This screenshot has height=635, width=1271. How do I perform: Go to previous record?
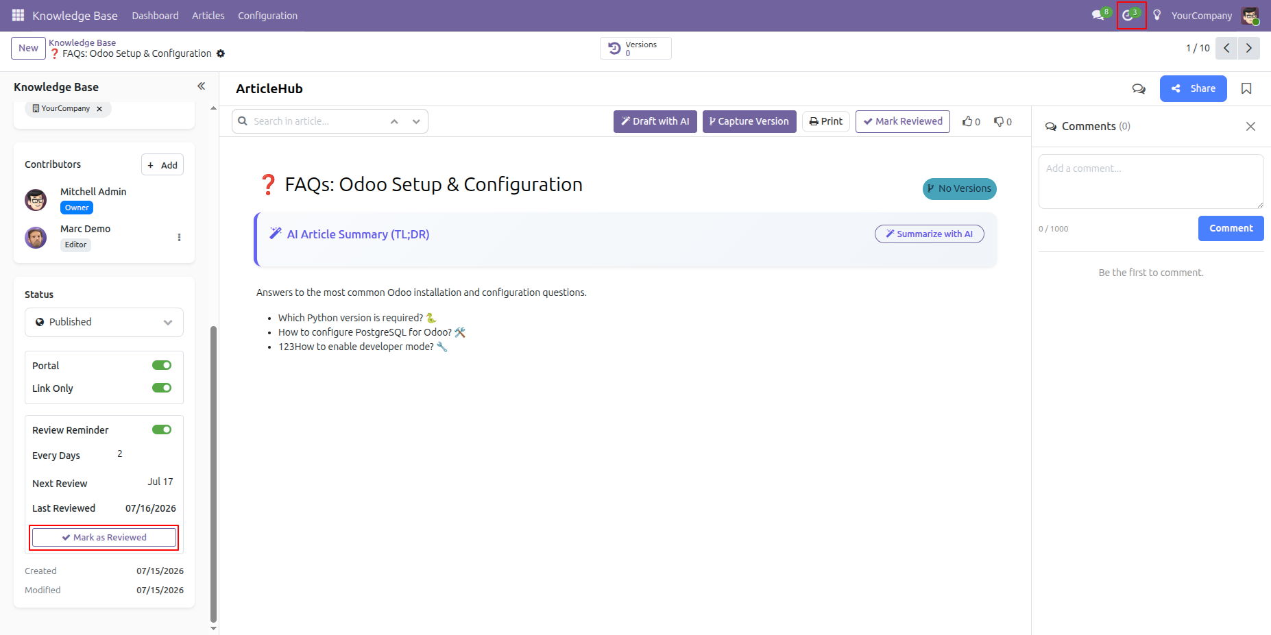(1226, 48)
